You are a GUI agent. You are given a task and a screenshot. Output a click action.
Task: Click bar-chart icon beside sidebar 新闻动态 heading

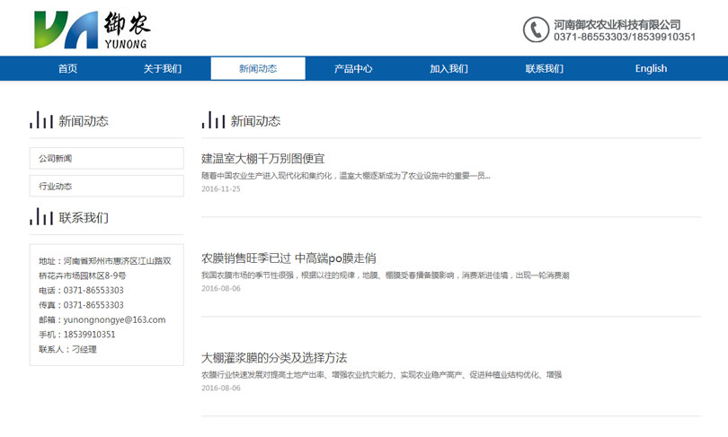click(41, 120)
